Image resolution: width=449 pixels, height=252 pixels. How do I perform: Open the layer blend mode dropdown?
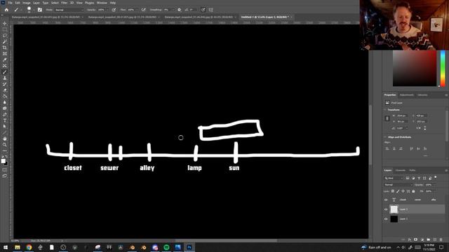point(398,185)
